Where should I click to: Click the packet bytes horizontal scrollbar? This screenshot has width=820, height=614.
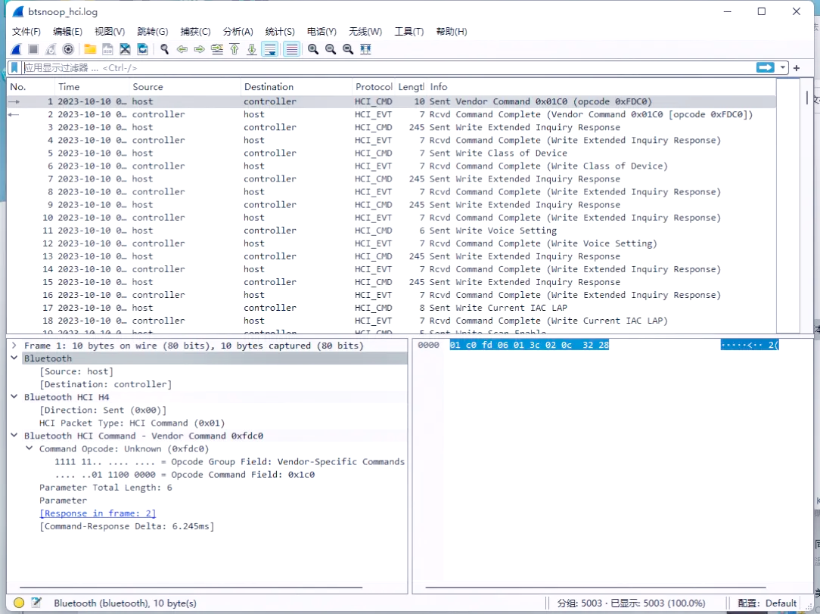point(595,588)
